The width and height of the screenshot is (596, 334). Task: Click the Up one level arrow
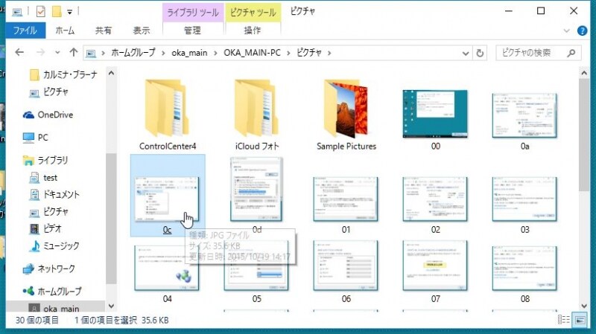tap(74, 53)
